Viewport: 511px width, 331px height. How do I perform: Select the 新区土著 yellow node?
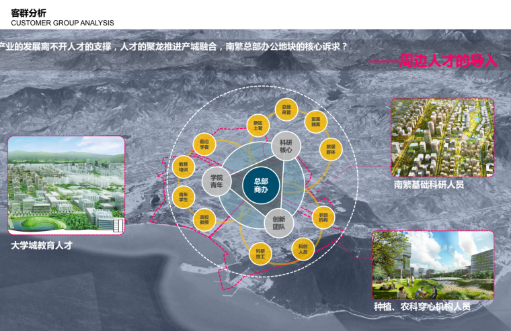[258, 126]
